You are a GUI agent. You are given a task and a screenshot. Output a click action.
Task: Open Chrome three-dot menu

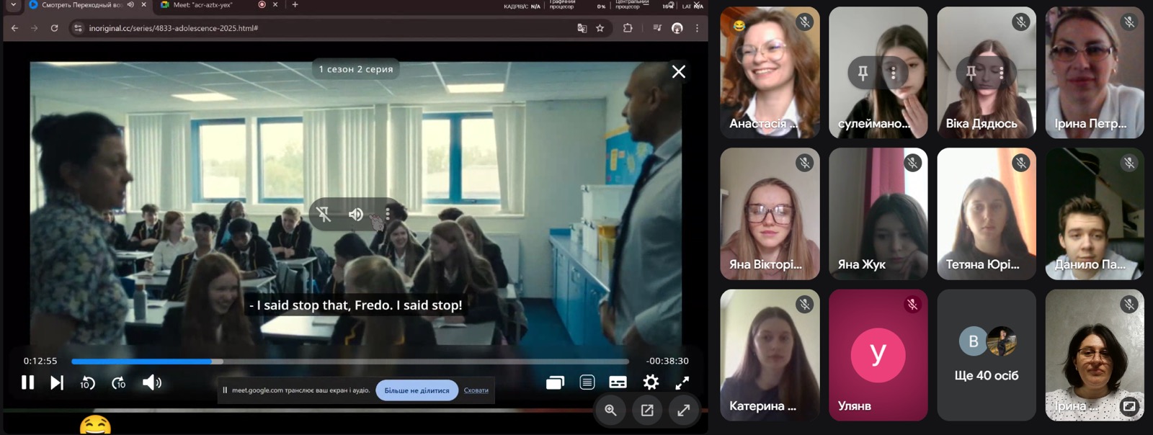pyautogui.click(x=697, y=28)
